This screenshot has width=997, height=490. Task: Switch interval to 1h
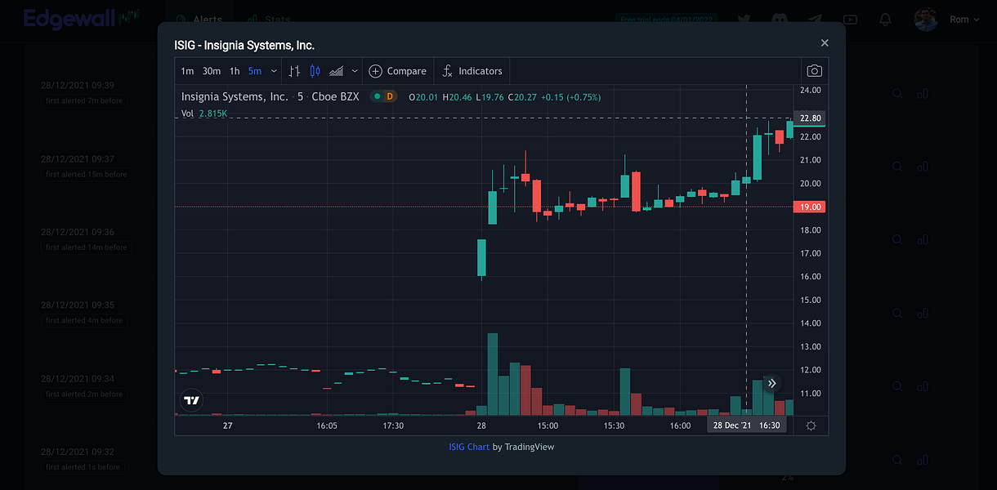tap(235, 71)
